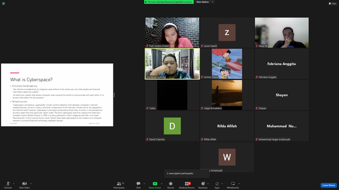Unmute the microphone
The image size is (339, 190).
coord(8,185)
